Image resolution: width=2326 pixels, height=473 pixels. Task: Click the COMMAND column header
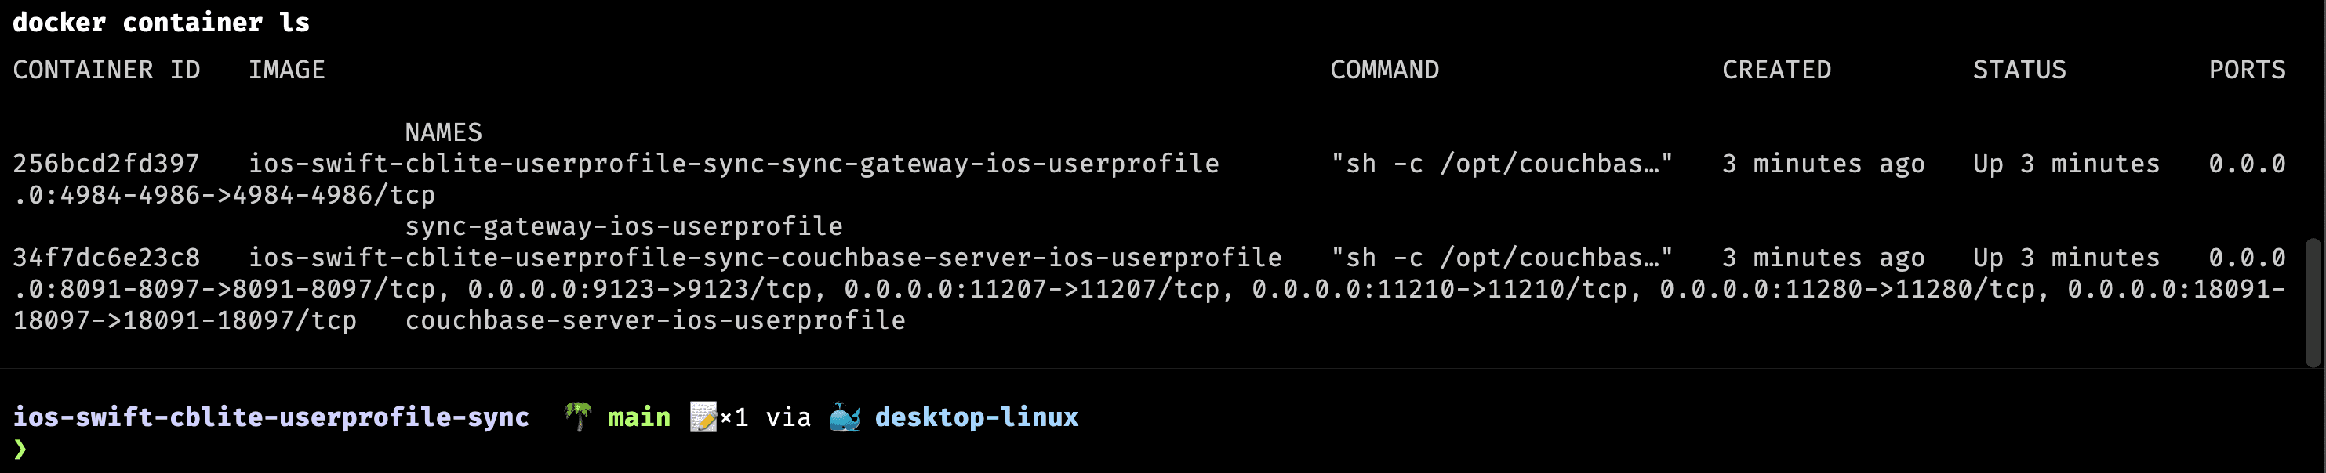tap(1384, 70)
